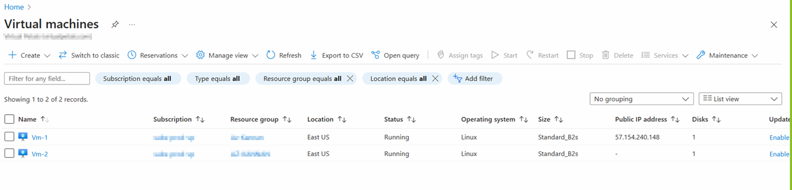Sort by Name column

point(34,119)
